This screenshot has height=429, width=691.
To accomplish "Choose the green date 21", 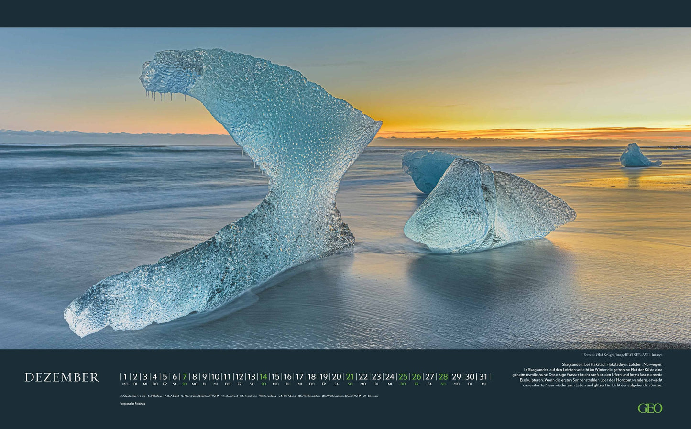I will [350, 377].
